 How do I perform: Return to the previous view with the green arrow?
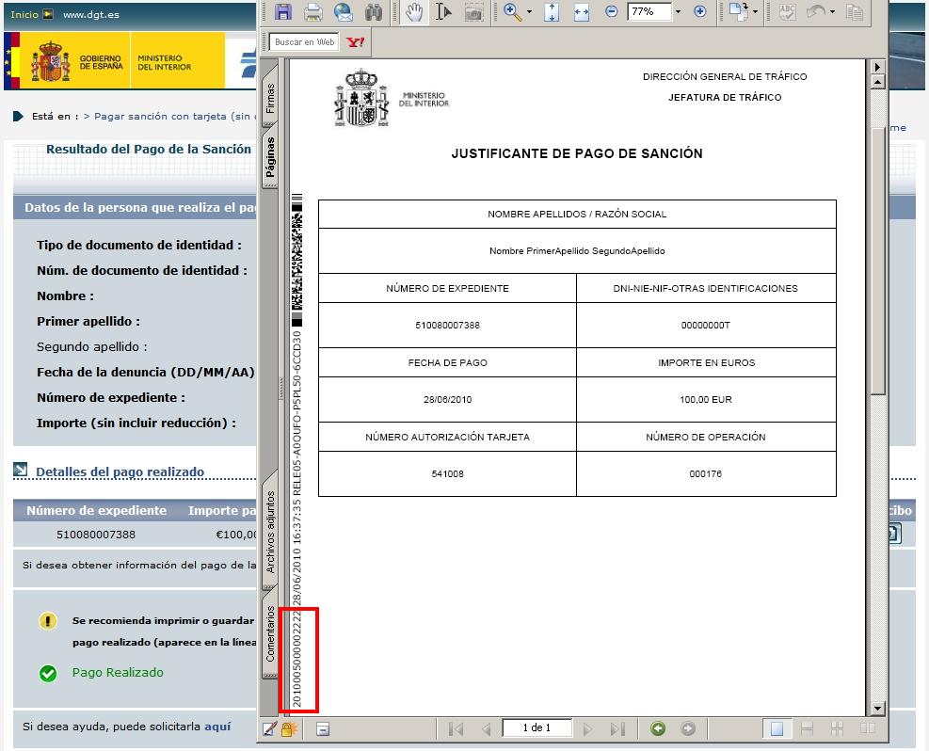[x=658, y=728]
